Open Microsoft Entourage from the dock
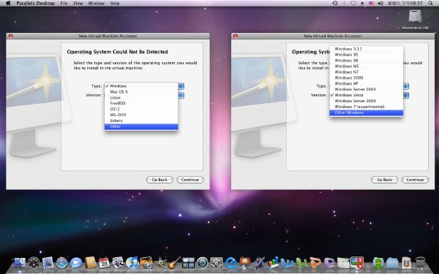 (x=329, y=263)
